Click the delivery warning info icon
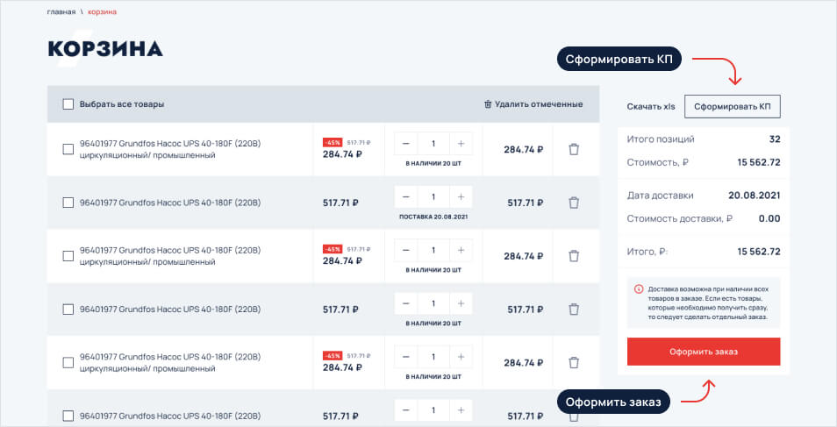 [x=638, y=288]
